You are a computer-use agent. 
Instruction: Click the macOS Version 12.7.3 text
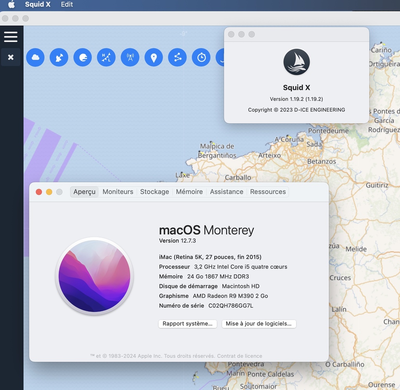coord(177,241)
